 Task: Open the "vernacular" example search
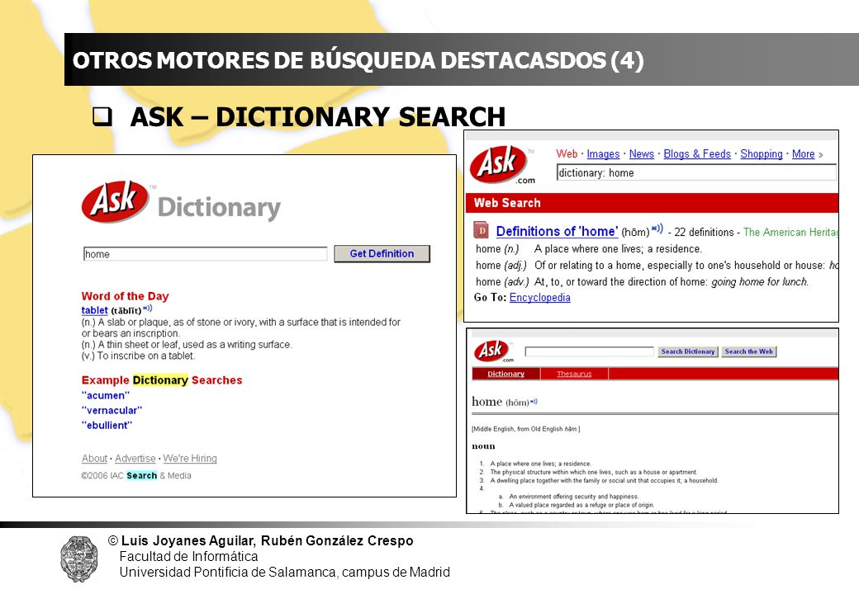coord(112,410)
